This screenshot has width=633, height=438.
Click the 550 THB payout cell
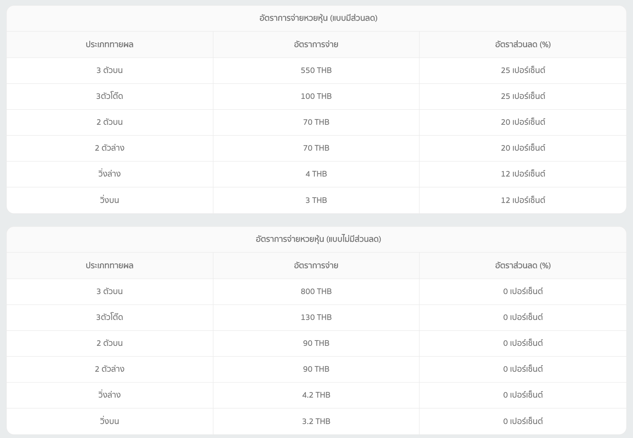316,70
